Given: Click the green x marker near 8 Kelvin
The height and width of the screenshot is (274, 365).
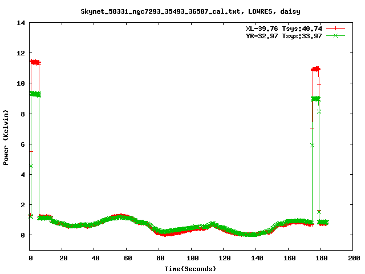Looking at the screenshot, I should click(x=319, y=111).
